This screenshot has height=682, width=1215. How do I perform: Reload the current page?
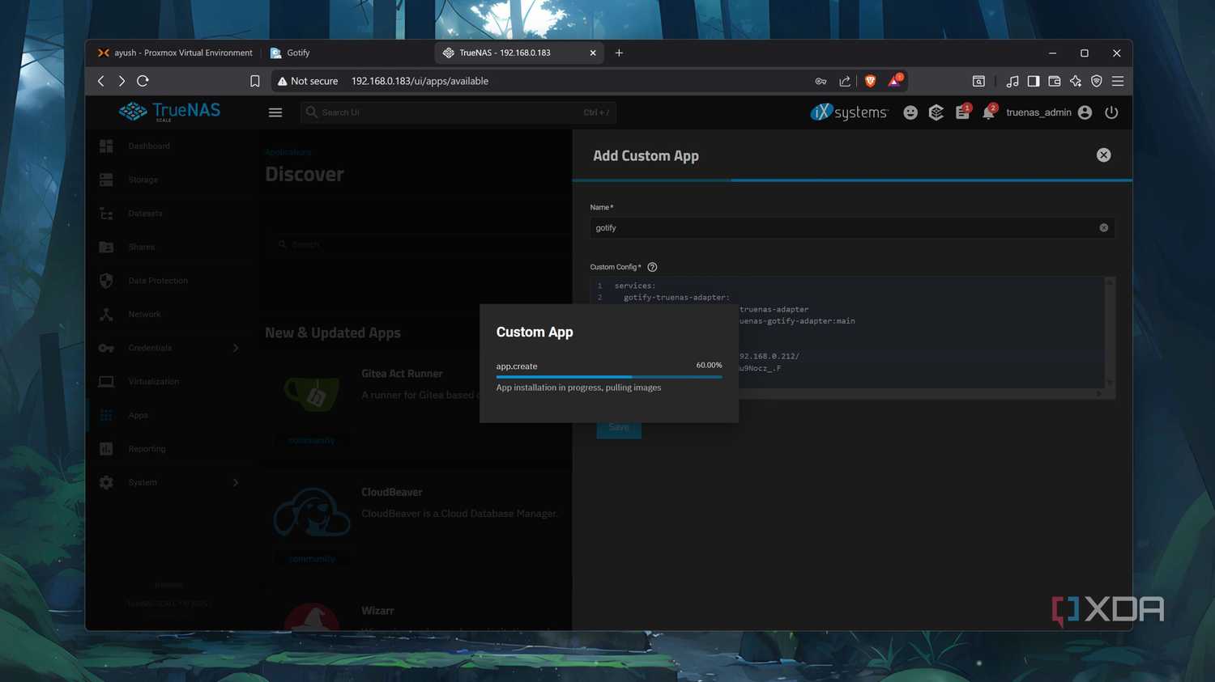143,81
